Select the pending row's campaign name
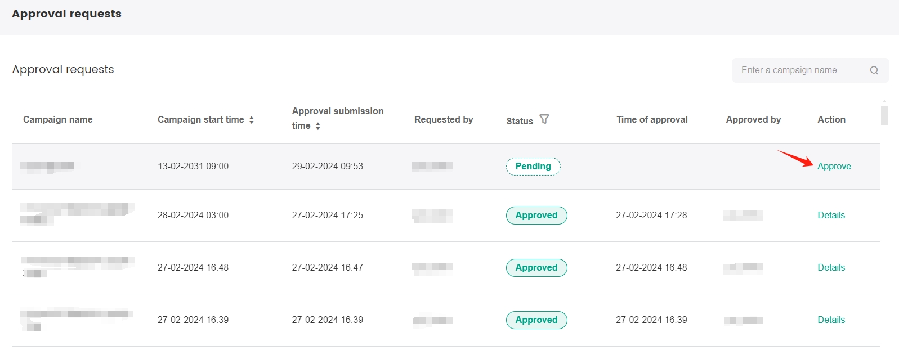The height and width of the screenshot is (350, 899). coord(48,166)
